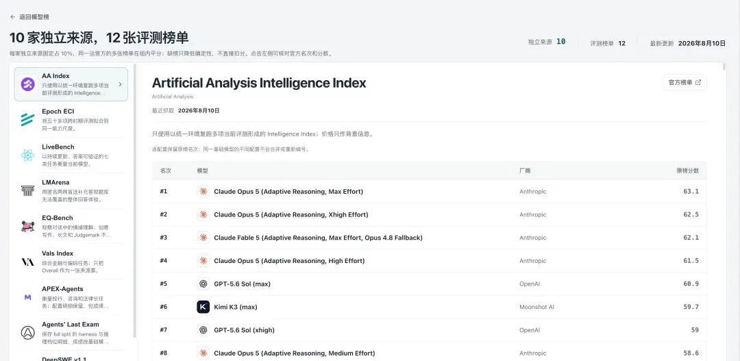Open the AA Index tab title
This screenshot has width=740, height=361.
point(56,75)
